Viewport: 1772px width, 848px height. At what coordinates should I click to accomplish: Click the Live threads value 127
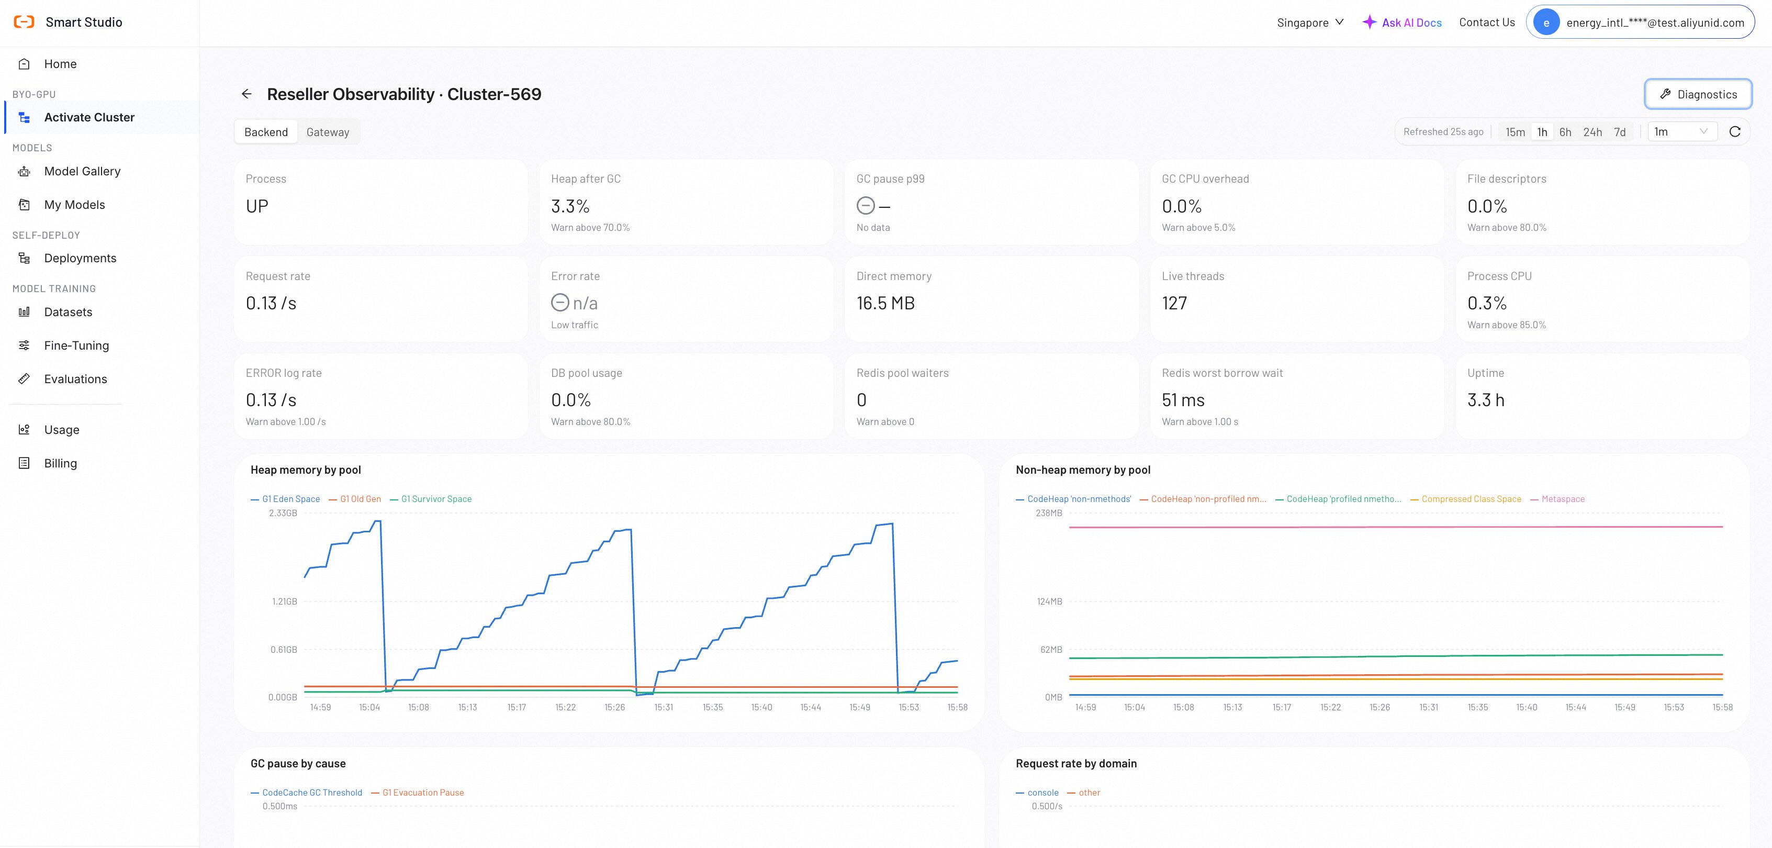(x=1174, y=303)
